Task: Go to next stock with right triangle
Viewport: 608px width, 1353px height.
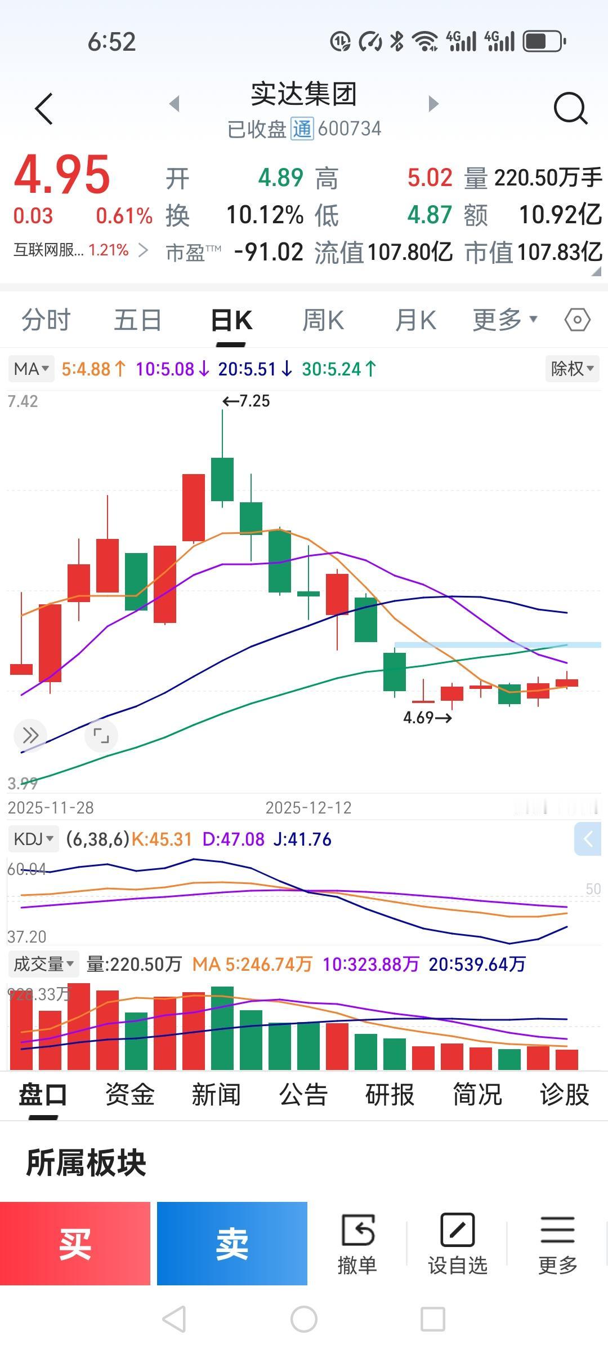Action: (x=433, y=104)
